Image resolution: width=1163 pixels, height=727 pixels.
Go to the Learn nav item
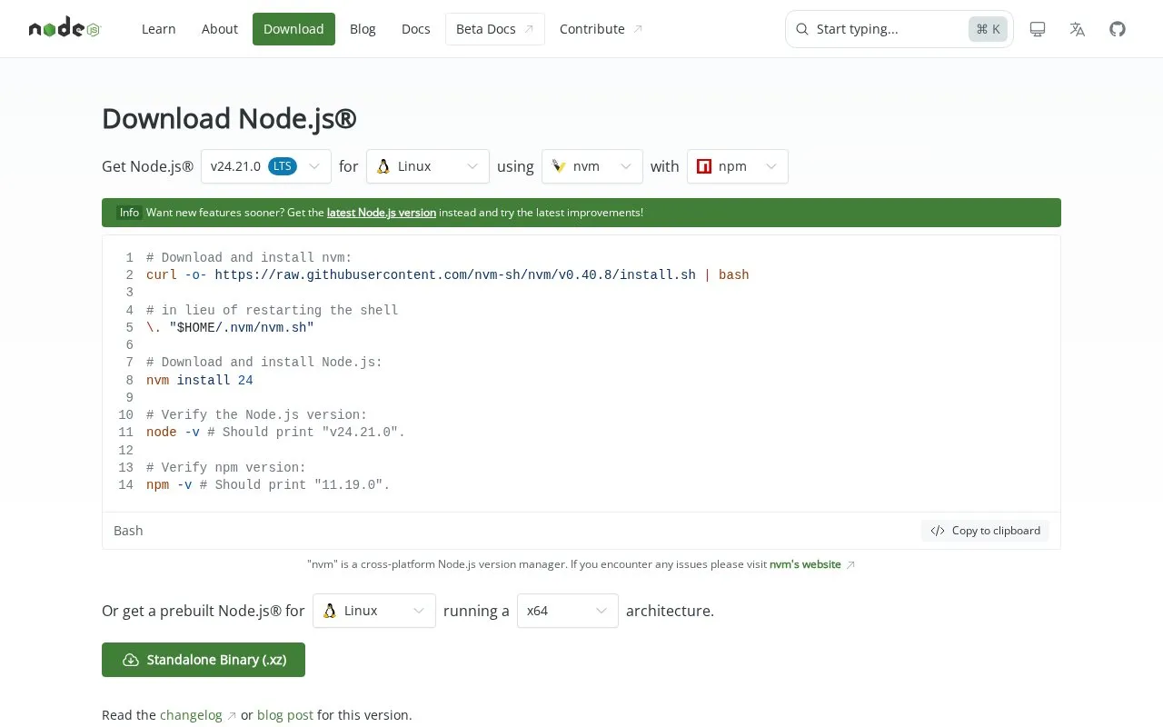point(159,29)
